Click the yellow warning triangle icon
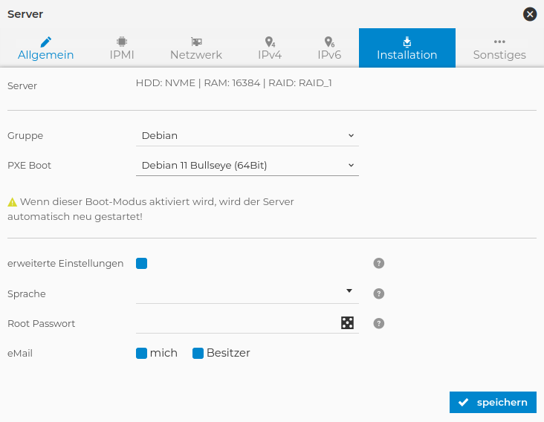This screenshot has height=422, width=544. click(13, 201)
